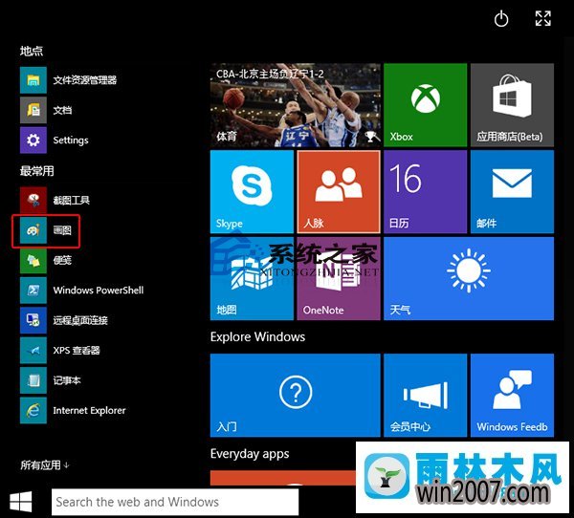Open the Xbox tile
This screenshot has width=574, height=518.
tap(426, 105)
